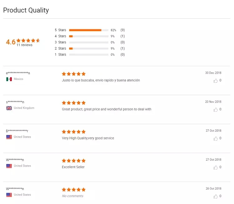Image resolution: width=234 pixels, height=204 pixels.
Task: Click reviewer name e**************n
Action: click(18, 73)
